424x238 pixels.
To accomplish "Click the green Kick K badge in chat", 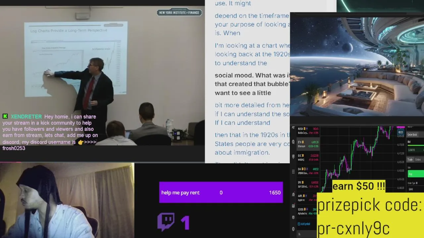I will [5, 116].
